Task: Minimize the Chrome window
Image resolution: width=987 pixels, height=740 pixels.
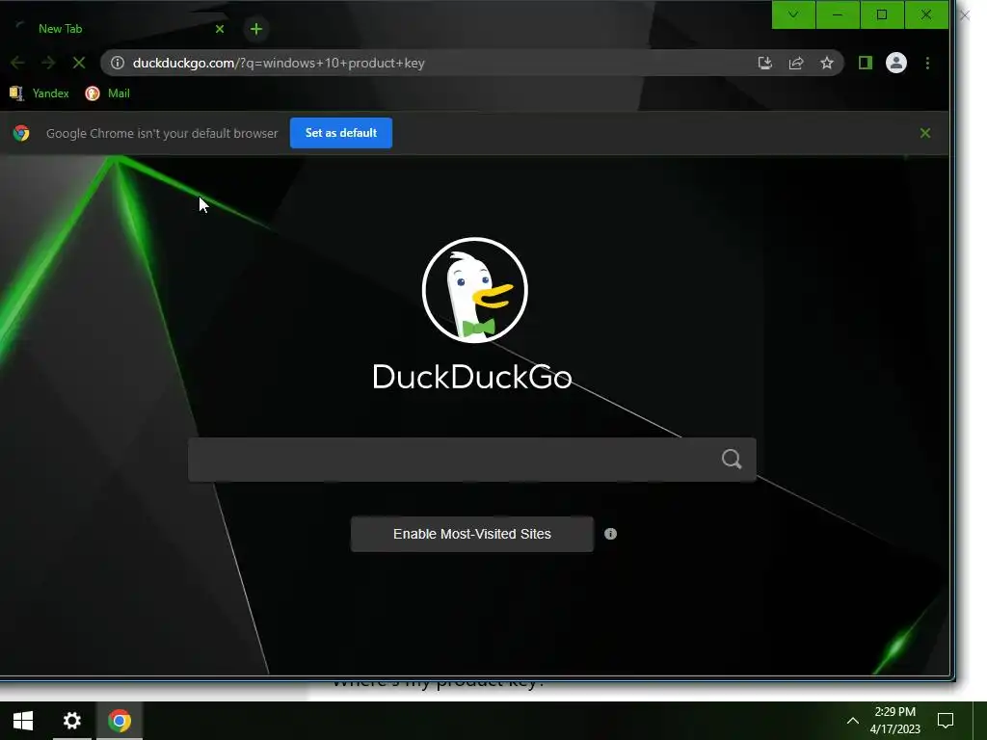Action: click(x=838, y=14)
